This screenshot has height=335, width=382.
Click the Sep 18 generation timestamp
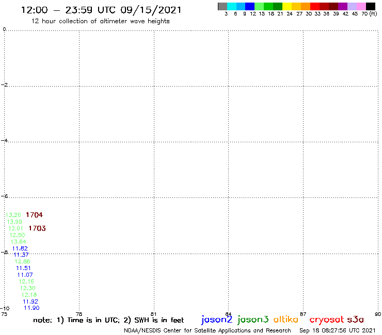point(338,331)
